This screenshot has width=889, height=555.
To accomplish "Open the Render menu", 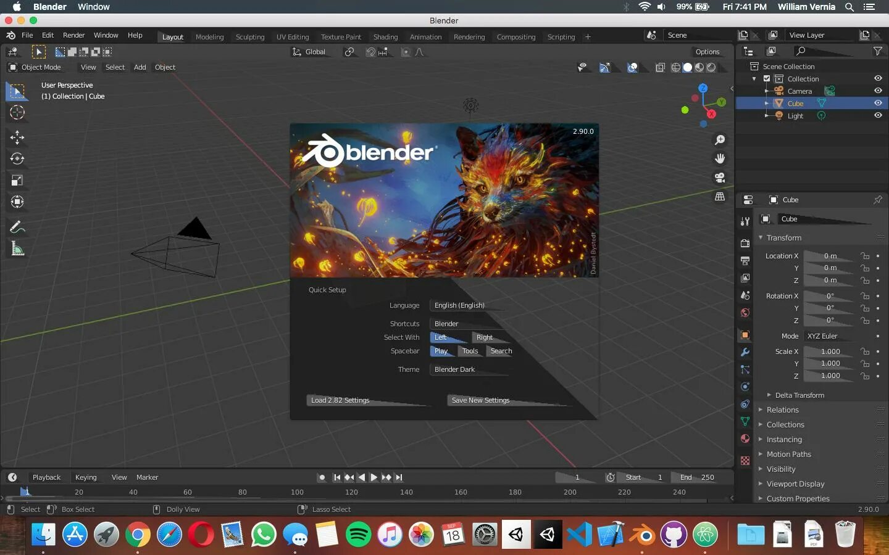I will [73, 35].
